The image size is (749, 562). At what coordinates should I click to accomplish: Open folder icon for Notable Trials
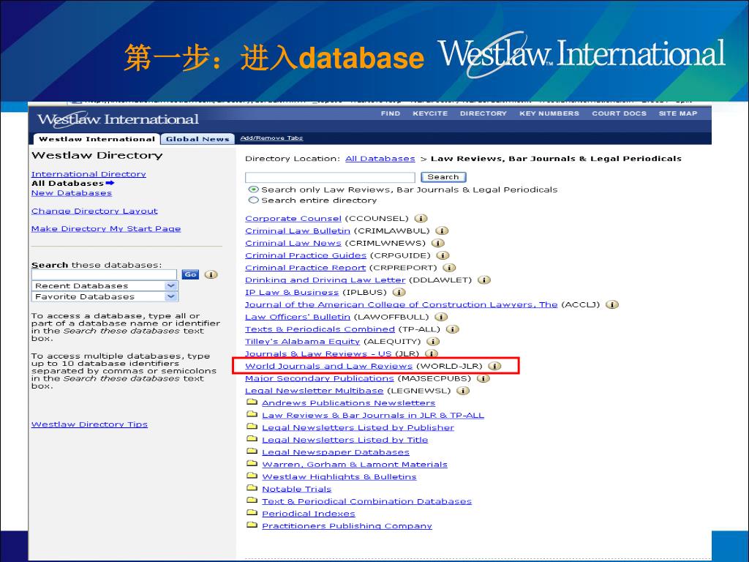252,488
